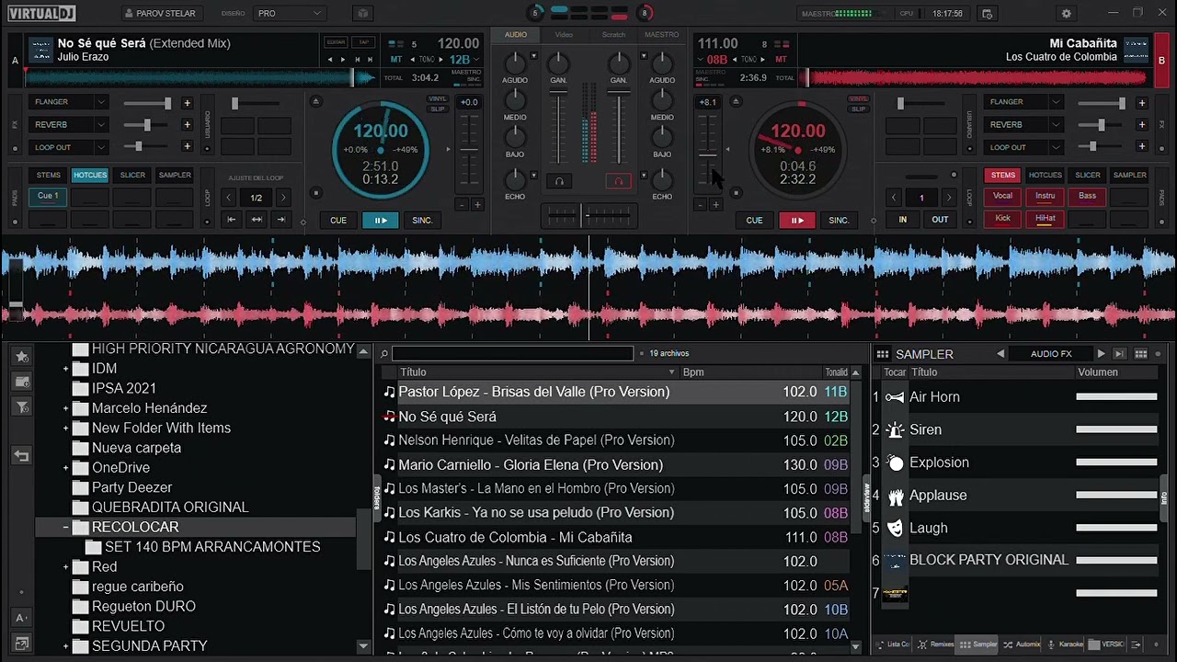Image resolution: width=1177 pixels, height=662 pixels.
Task: Select HOTCUES pad mode on deck A
Action: pyautogui.click(x=90, y=175)
